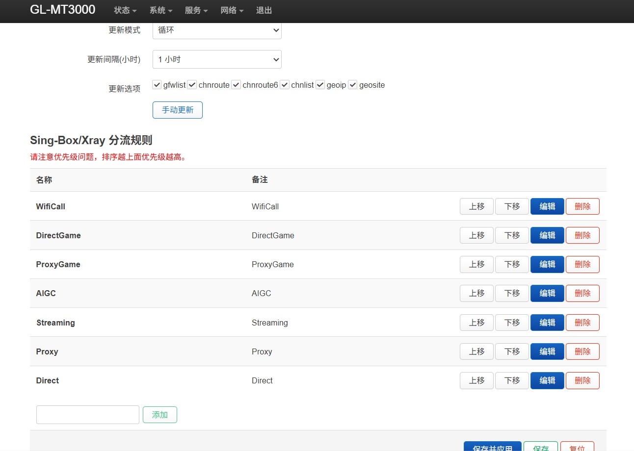Move the ProxyGame rule up
Viewport: 634px width, 451px height.
(x=476, y=264)
